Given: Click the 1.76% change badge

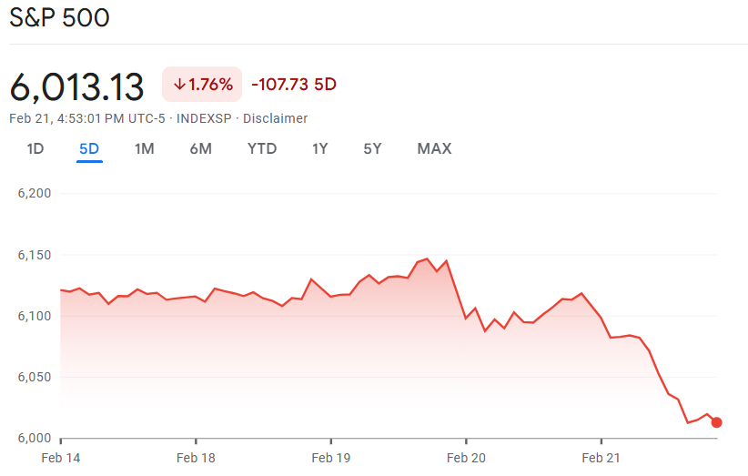Looking at the screenshot, I should click(x=202, y=85).
